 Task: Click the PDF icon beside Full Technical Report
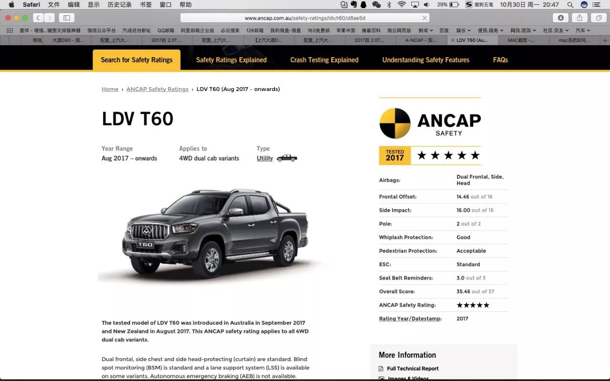(381, 369)
